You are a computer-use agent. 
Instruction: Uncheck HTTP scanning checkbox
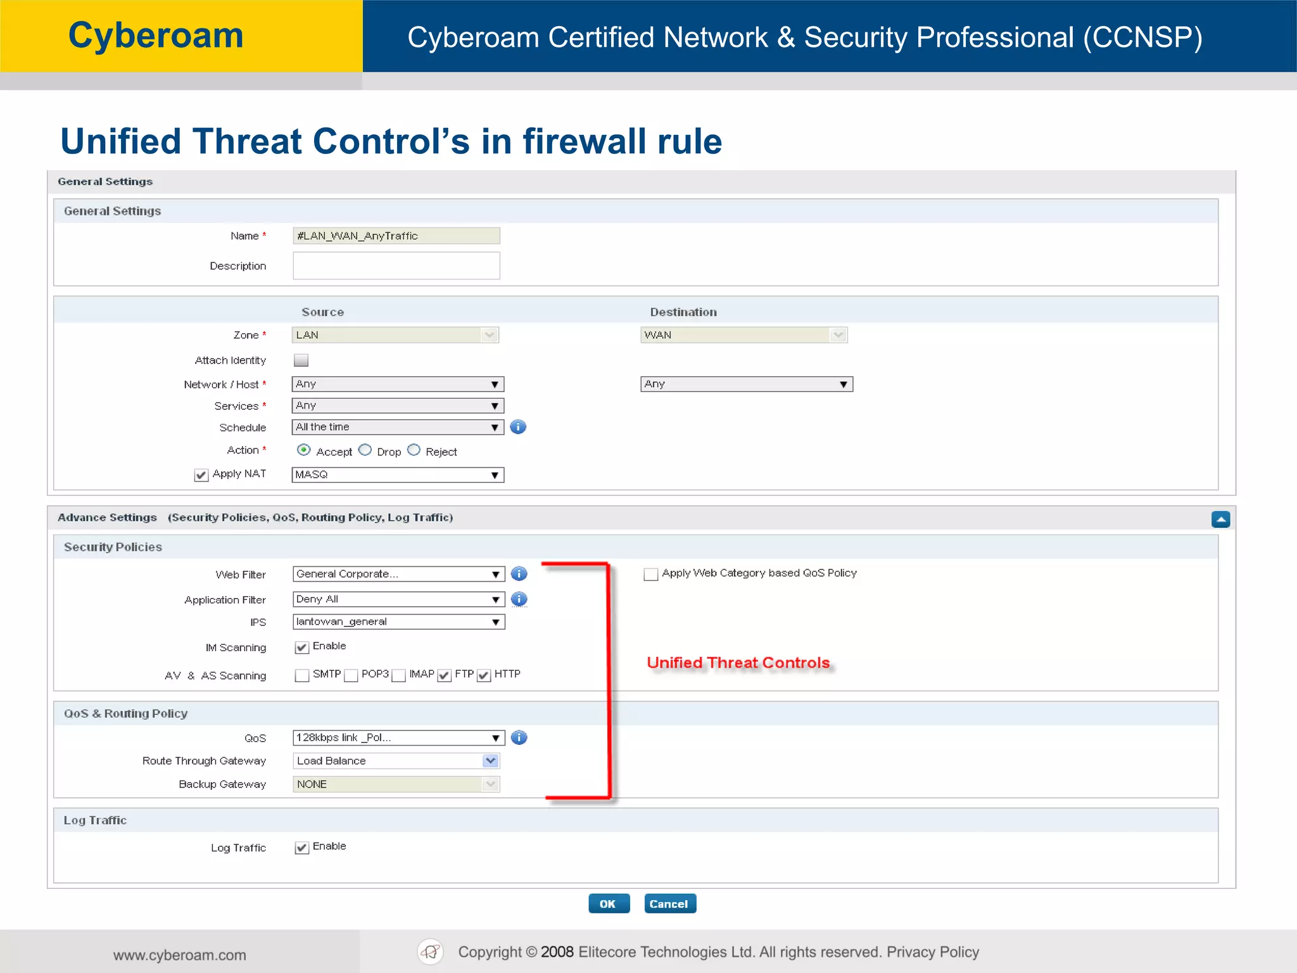click(x=484, y=675)
